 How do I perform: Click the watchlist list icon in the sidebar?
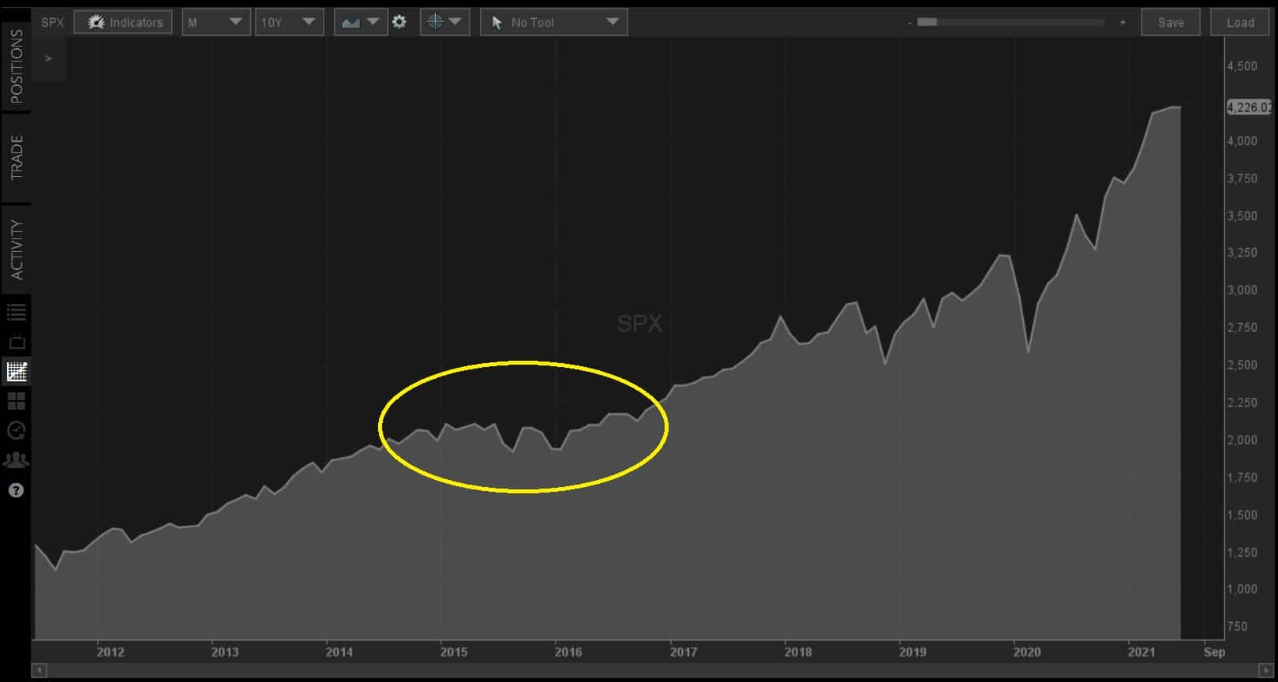coord(17,312)
